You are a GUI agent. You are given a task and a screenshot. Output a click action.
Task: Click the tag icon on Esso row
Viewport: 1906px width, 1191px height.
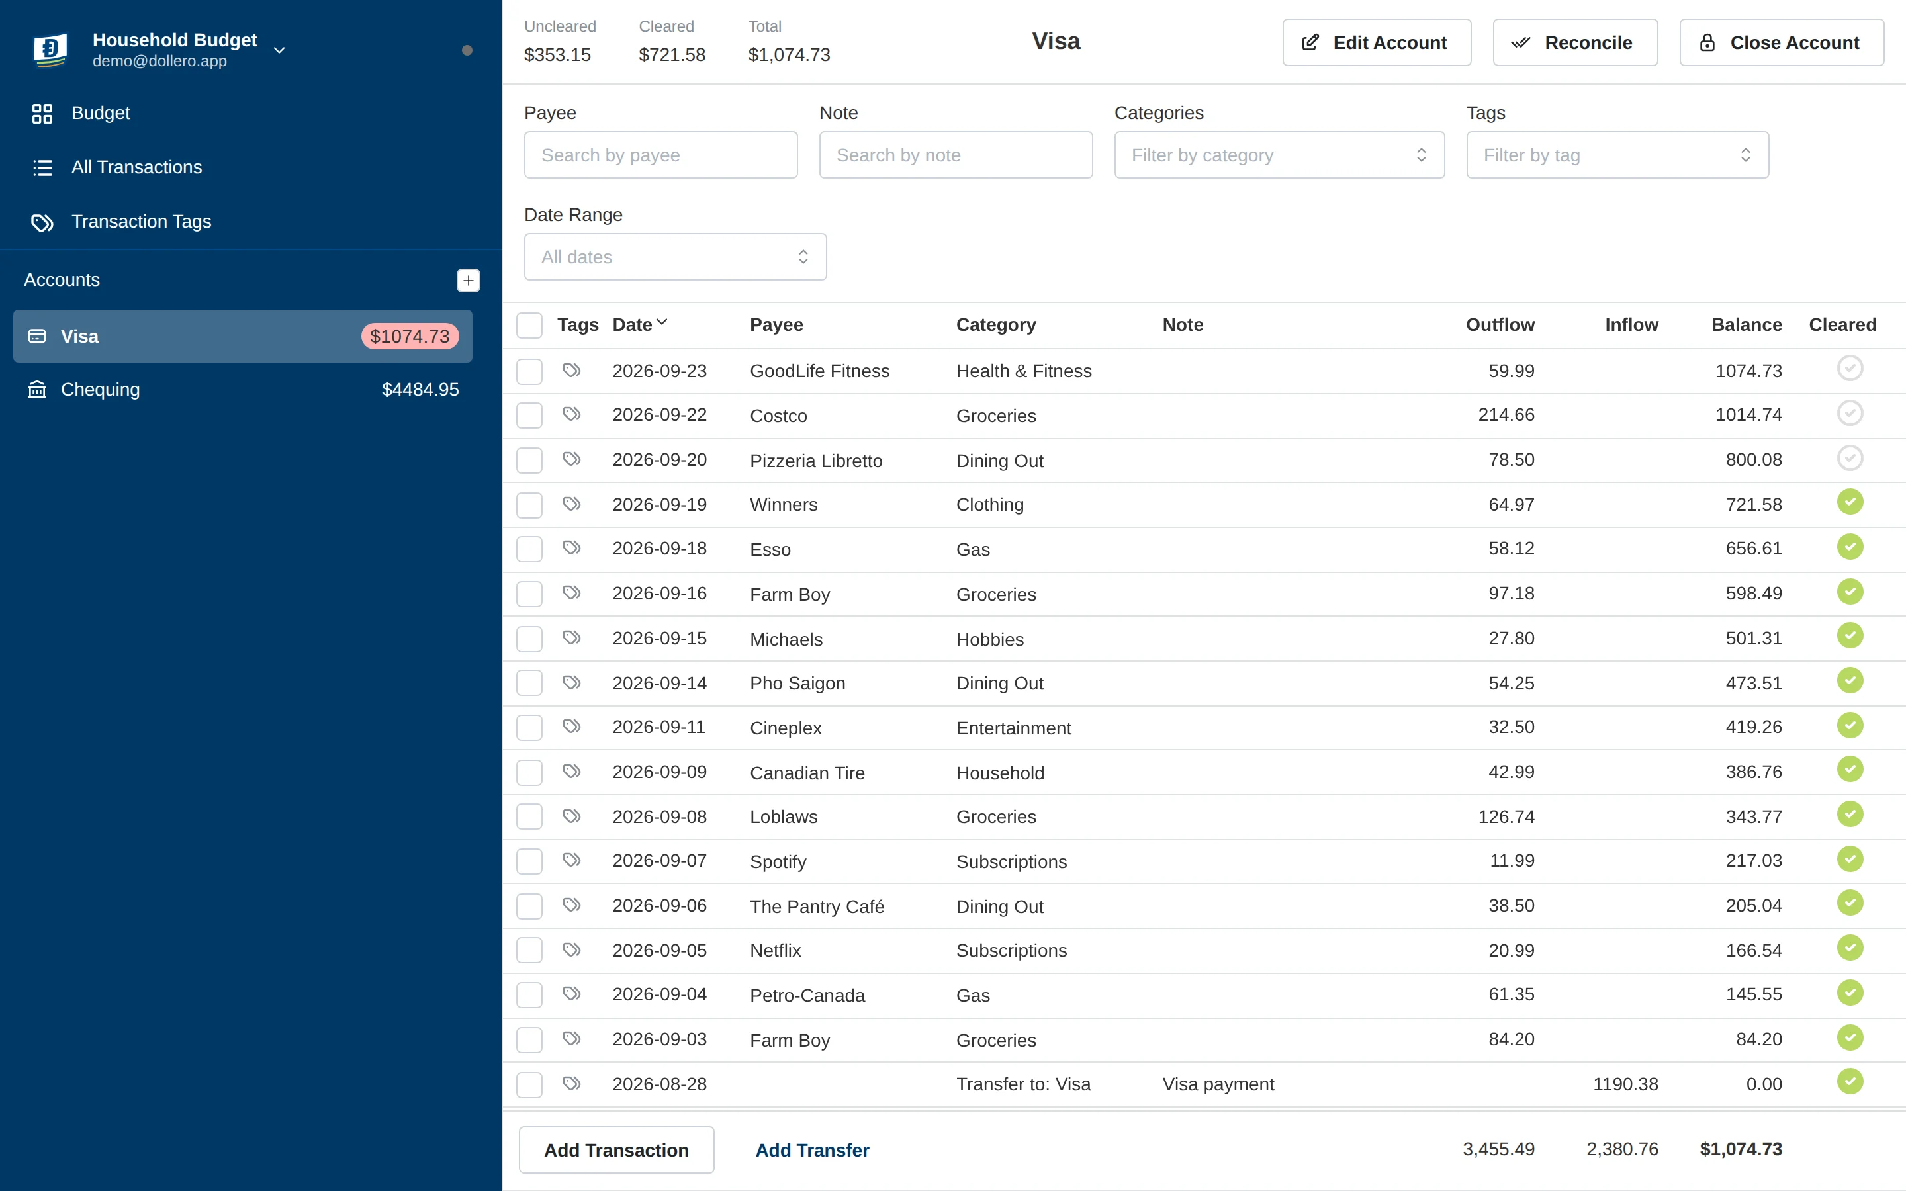click(x=572, y=547)
